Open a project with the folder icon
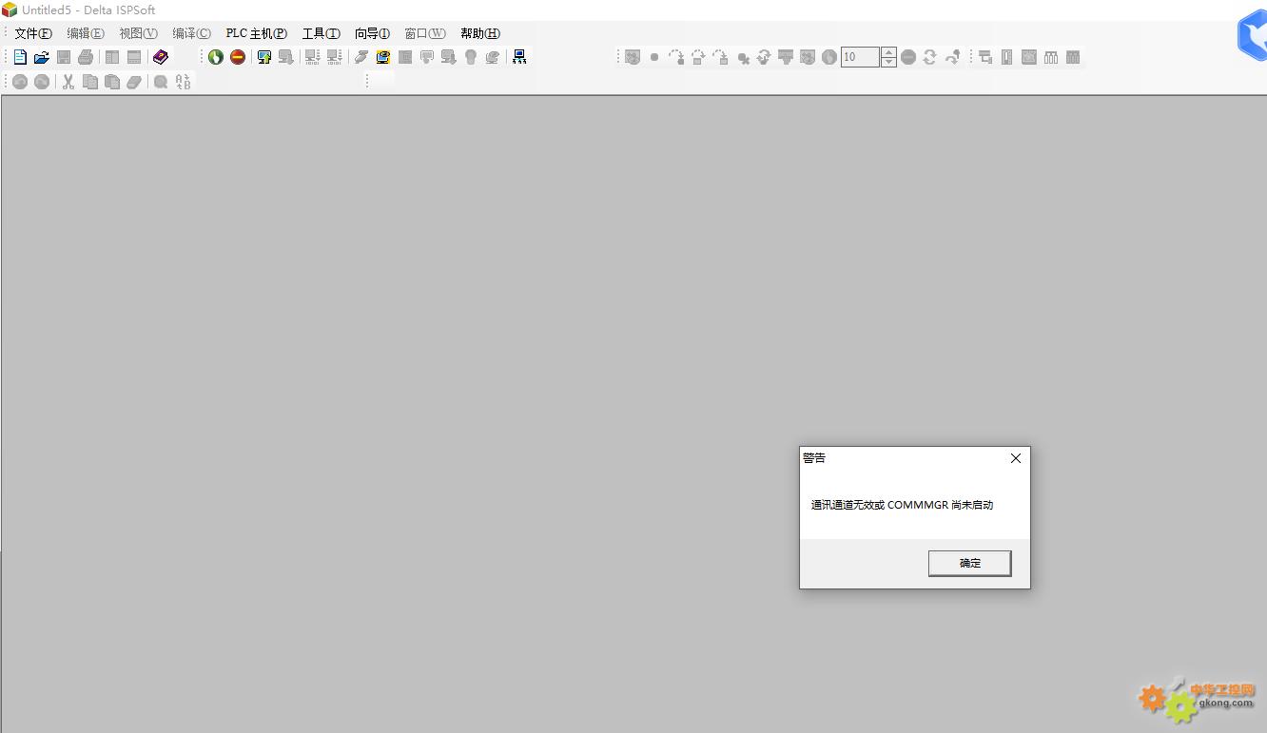The width and height of the screenshot is (1267, 733). [x=42, y=57]
